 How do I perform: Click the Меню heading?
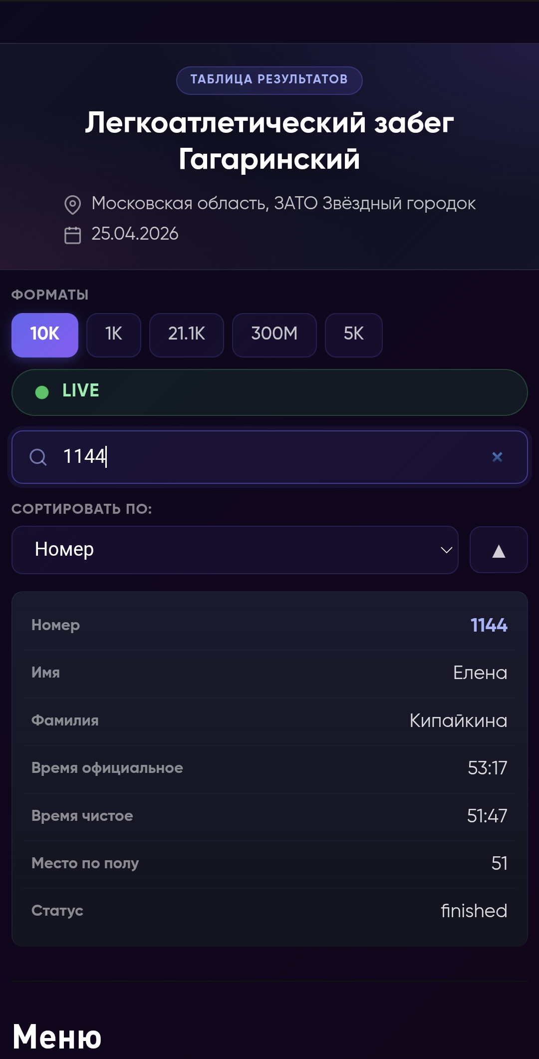57,1037
